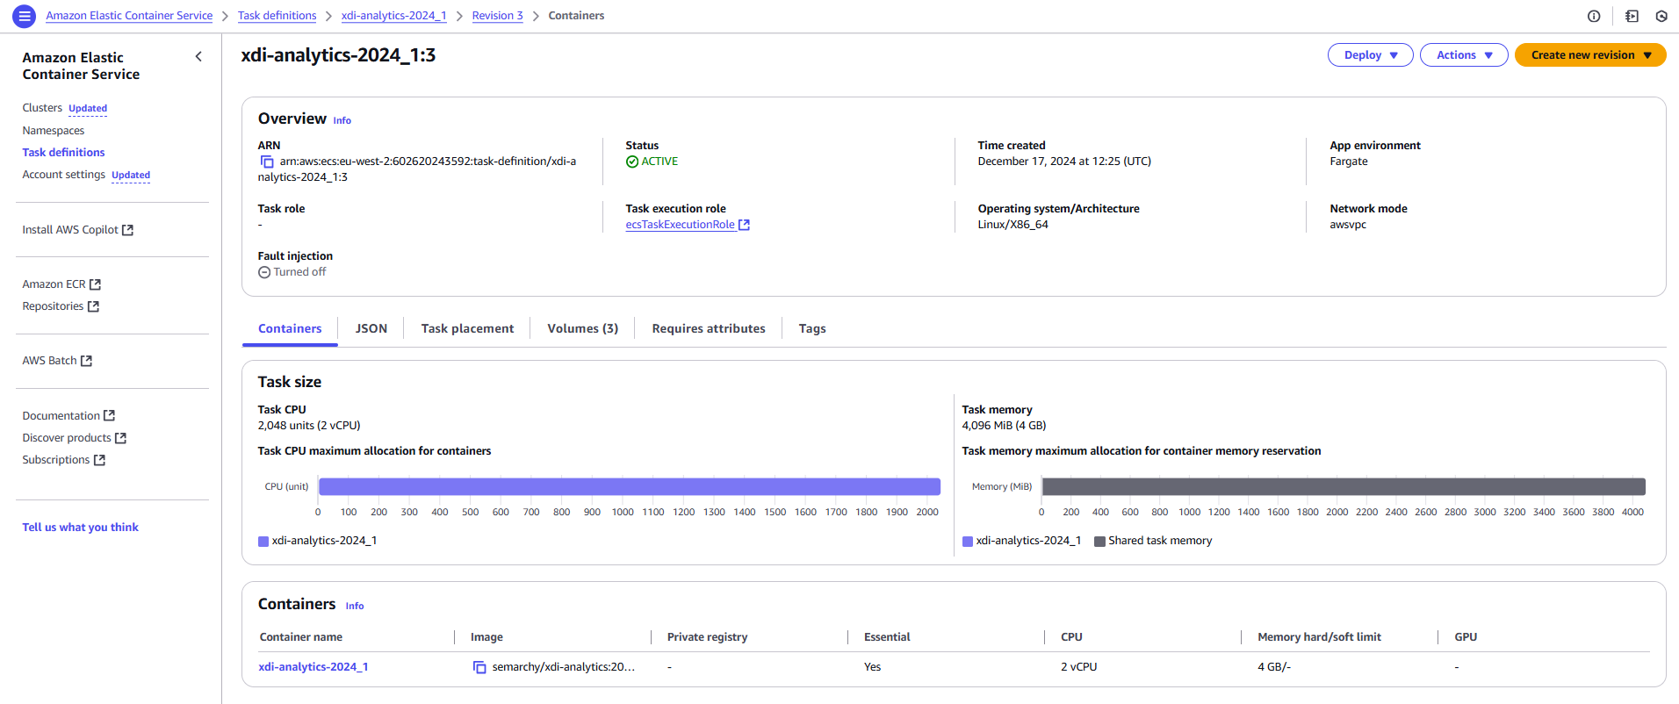Open the Volumes (3) tab

[x=583, y=328]
